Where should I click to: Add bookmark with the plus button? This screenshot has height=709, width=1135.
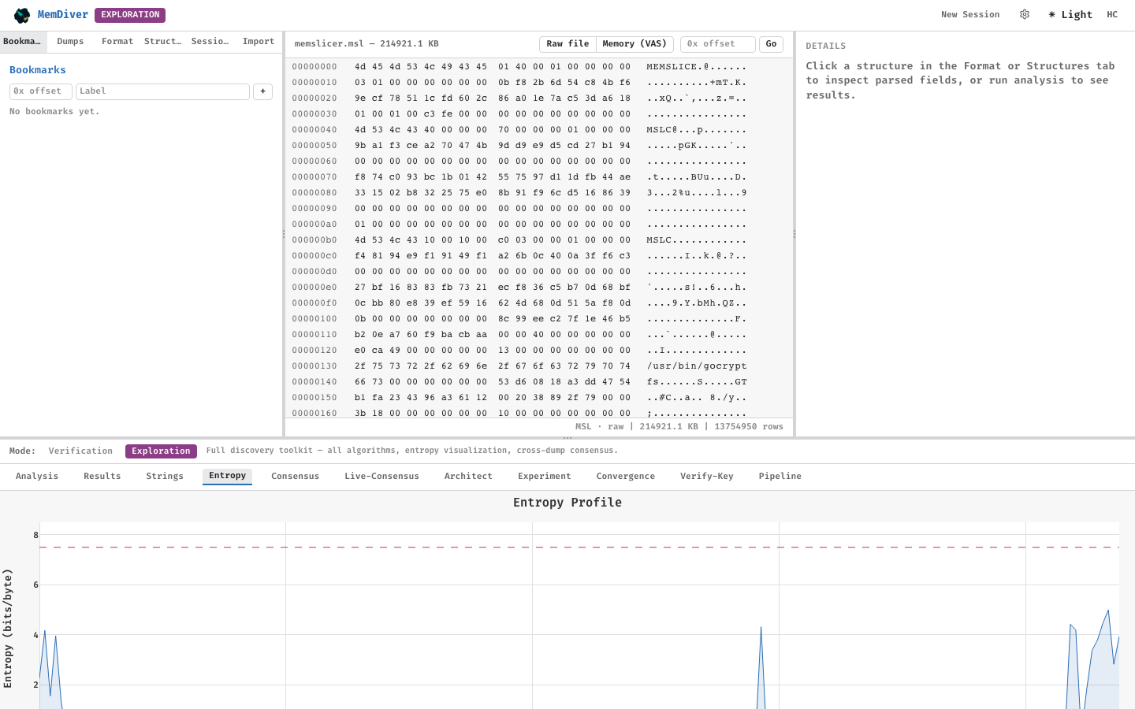pos(262,91)
